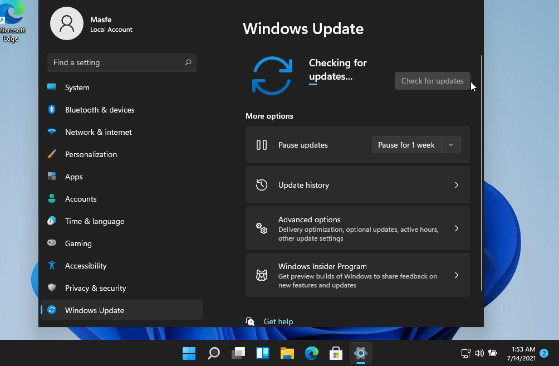Click the pause bars icon
The height and width of the screenshot is (366, 559).
(262, 145)
